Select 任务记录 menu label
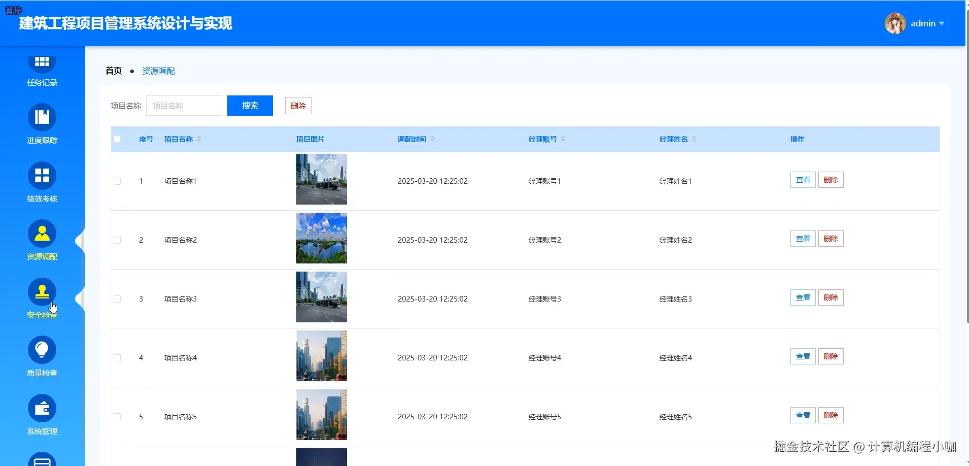The image size is (969, 466). 42,83
